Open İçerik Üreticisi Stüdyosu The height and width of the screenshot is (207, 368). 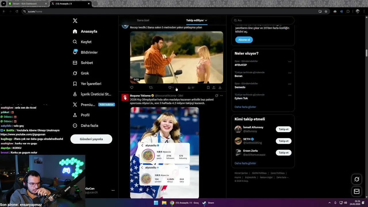tap(92, 94)
